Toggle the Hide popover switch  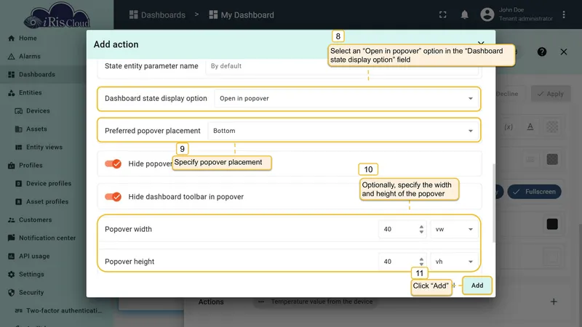(113, 163)
